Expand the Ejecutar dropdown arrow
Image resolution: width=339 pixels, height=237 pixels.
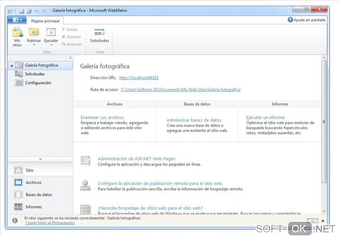click(51, 45)
